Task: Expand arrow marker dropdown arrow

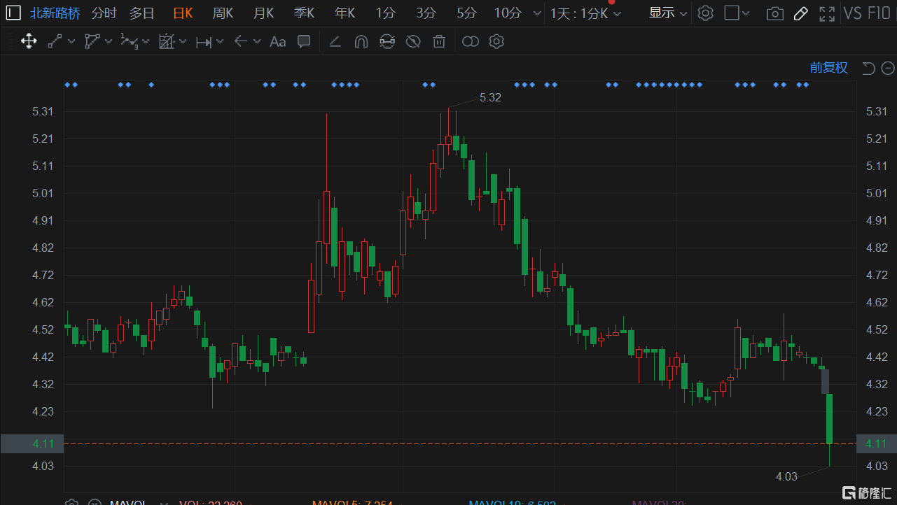Action: [257, 42]
